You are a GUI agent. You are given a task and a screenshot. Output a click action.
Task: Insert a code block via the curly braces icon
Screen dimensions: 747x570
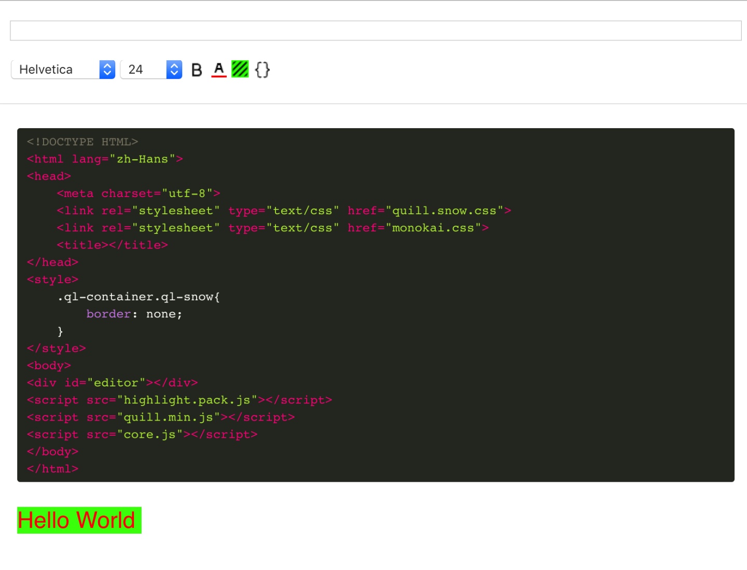[x=262, y=69]
